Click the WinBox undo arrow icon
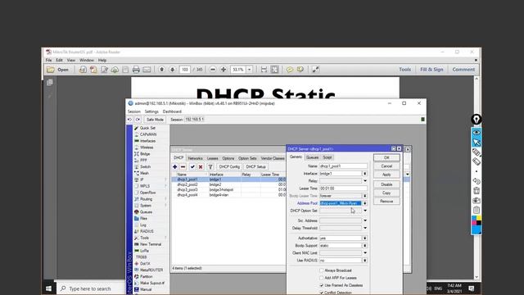The image size is (524, 295). point(129,120)
